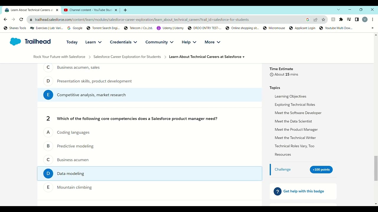Select answer E Mountain climbing
Screen dimensions: 378x212
pos(150,187)
